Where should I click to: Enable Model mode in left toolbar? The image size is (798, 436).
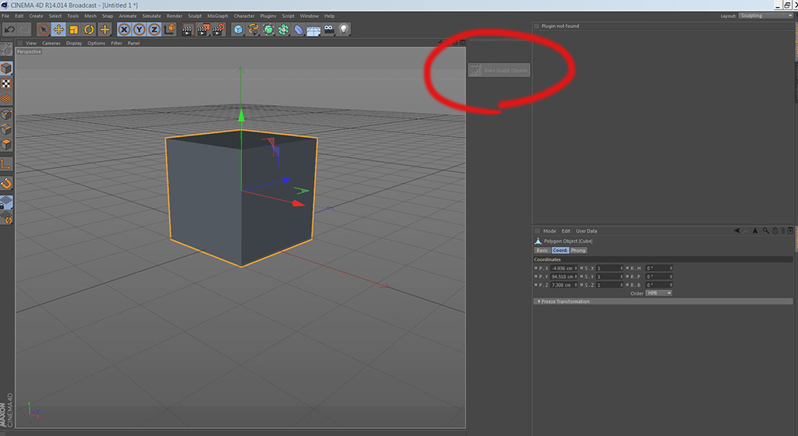(6, 68)
